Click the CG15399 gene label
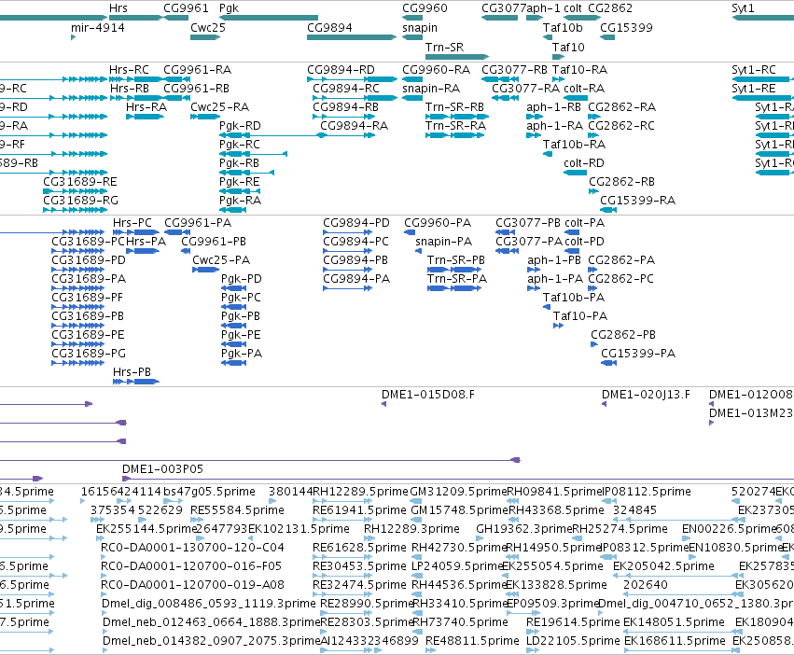Screen dimensions: 794x655 coord(626,28)
